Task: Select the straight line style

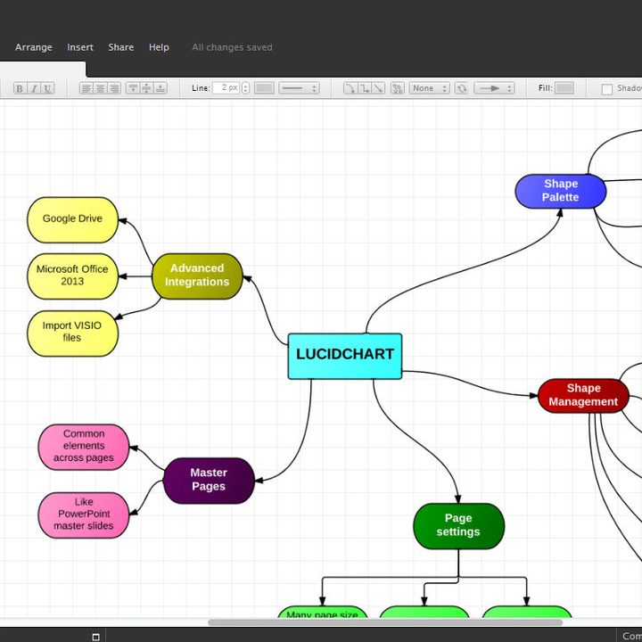Action: click(378, 88)
